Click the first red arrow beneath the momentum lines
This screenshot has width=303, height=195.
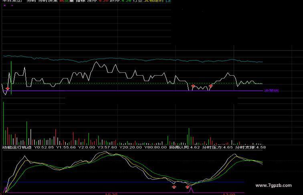(x=174, y=187)
